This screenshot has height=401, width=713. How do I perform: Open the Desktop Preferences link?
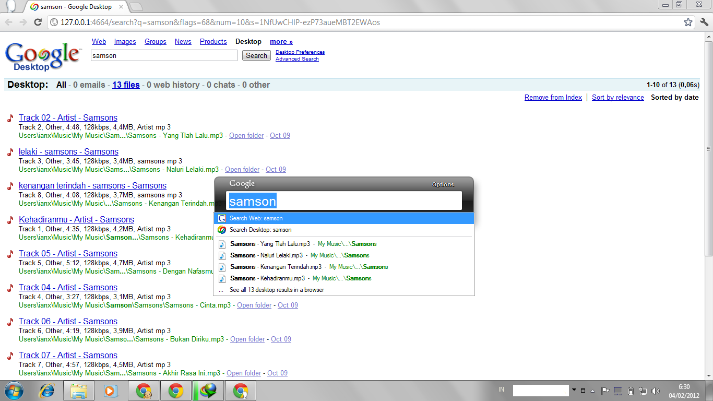click(x=300, y=52)
